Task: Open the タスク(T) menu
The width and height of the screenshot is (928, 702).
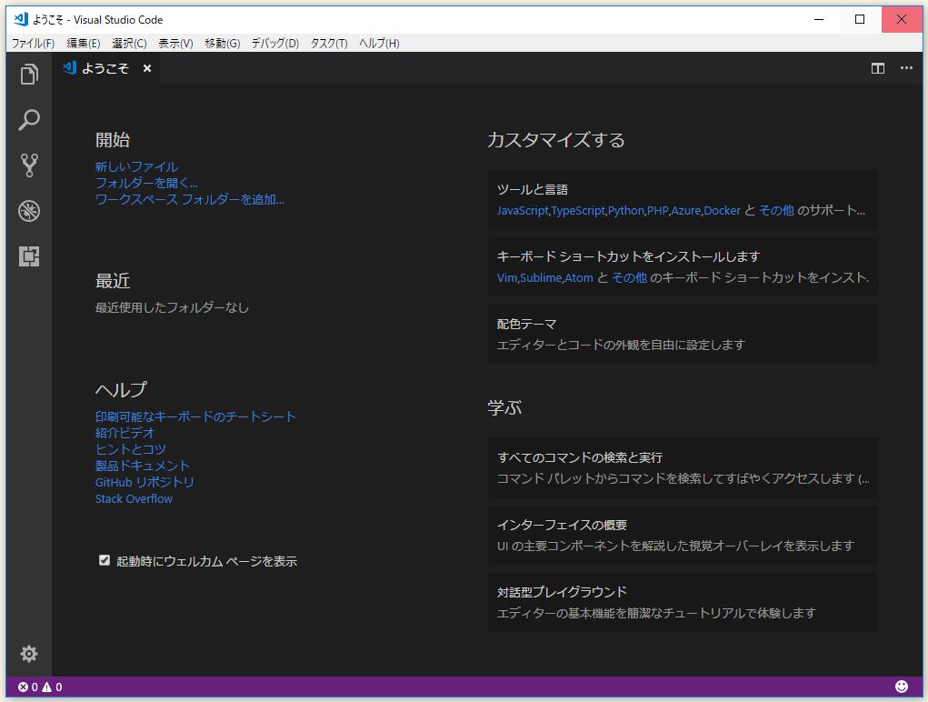Action: (x=328, y=44)
